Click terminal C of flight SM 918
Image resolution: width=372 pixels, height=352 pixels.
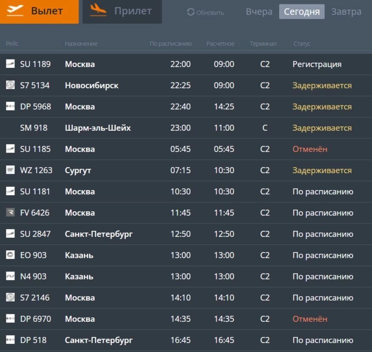265,128
